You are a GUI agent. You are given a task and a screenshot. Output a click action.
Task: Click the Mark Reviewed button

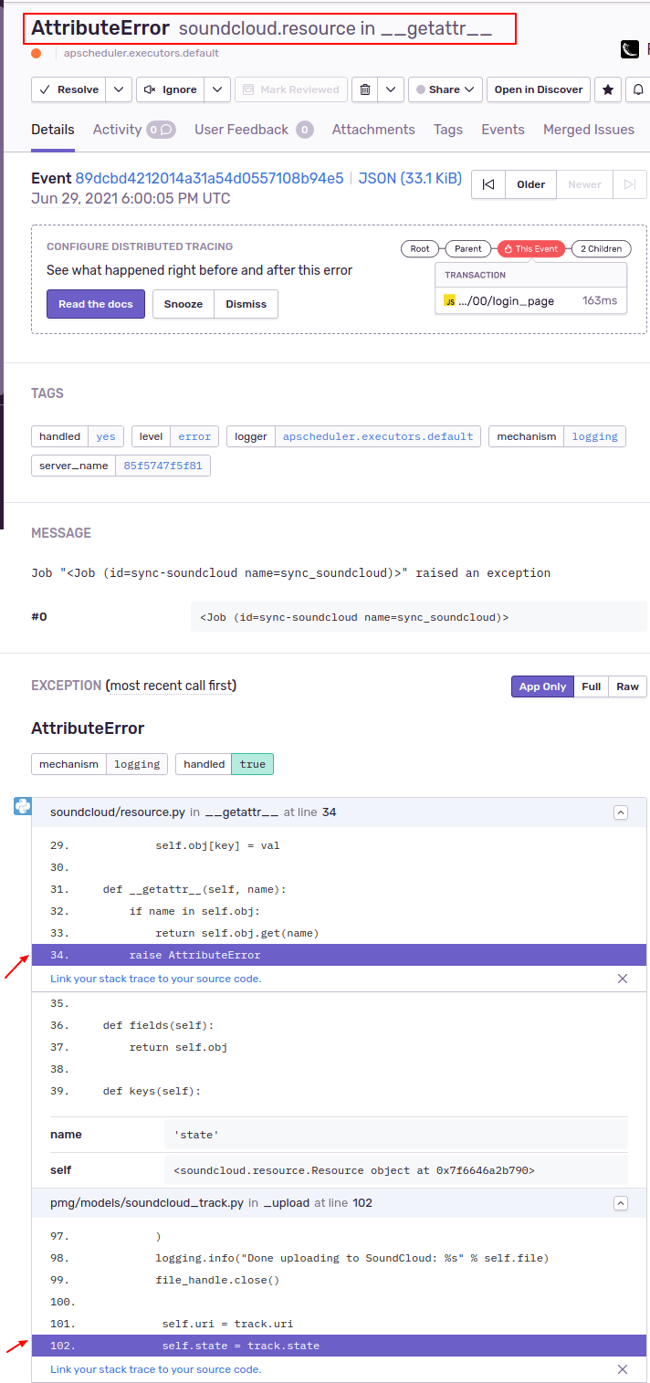pos(290,89)
